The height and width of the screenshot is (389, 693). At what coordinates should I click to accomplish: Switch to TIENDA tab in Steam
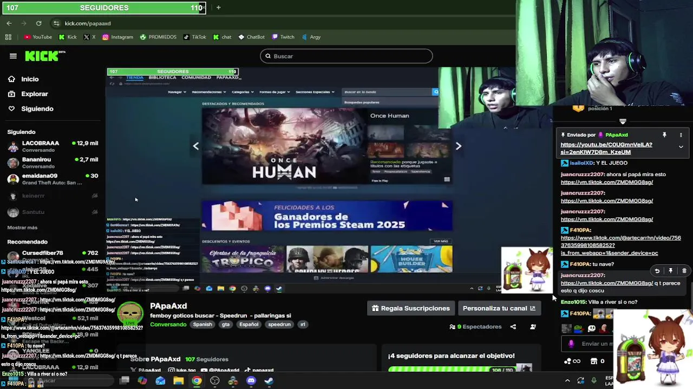[x=135, y=77]
